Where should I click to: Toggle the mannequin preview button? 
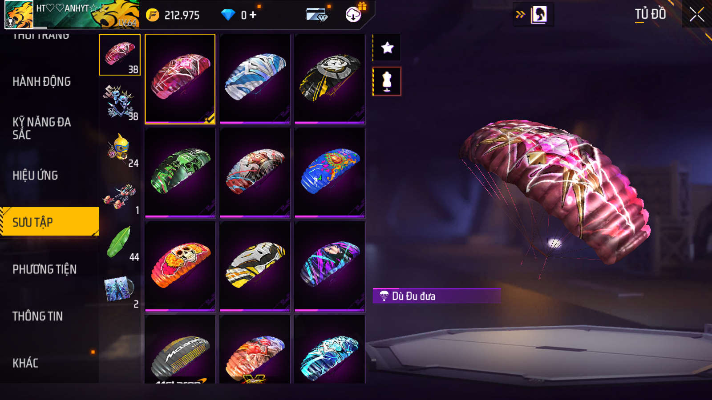pyautogui.click(x=387, y=81)
